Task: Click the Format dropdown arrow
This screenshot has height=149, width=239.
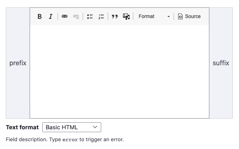Action: (168, 16)
